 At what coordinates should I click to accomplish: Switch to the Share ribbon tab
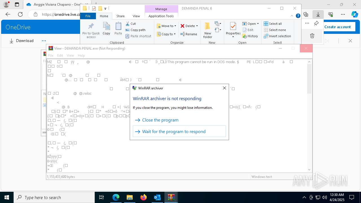(120, 16)
